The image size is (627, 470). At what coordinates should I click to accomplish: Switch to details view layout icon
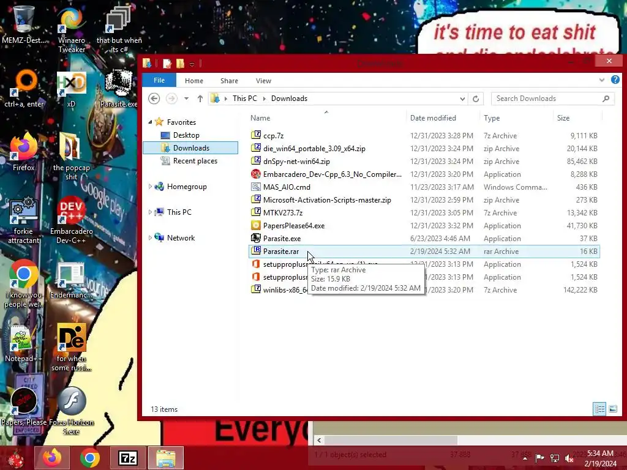point(599,409)
